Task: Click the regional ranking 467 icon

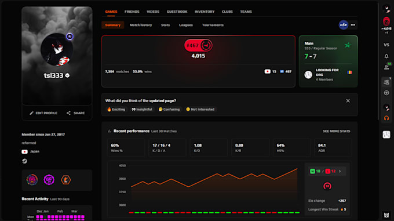Action: (282, 72)
